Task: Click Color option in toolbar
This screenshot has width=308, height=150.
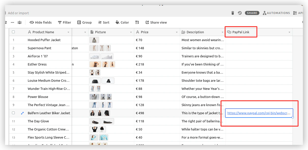Action: coord(122,22)
